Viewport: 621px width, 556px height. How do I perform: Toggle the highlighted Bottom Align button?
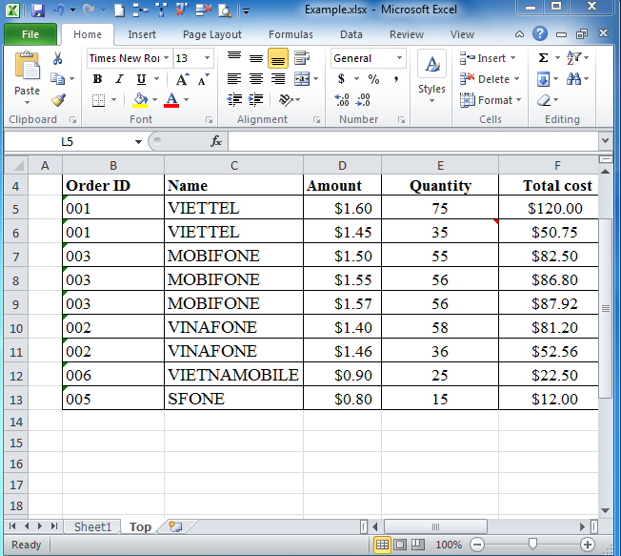tap(278, 58)
